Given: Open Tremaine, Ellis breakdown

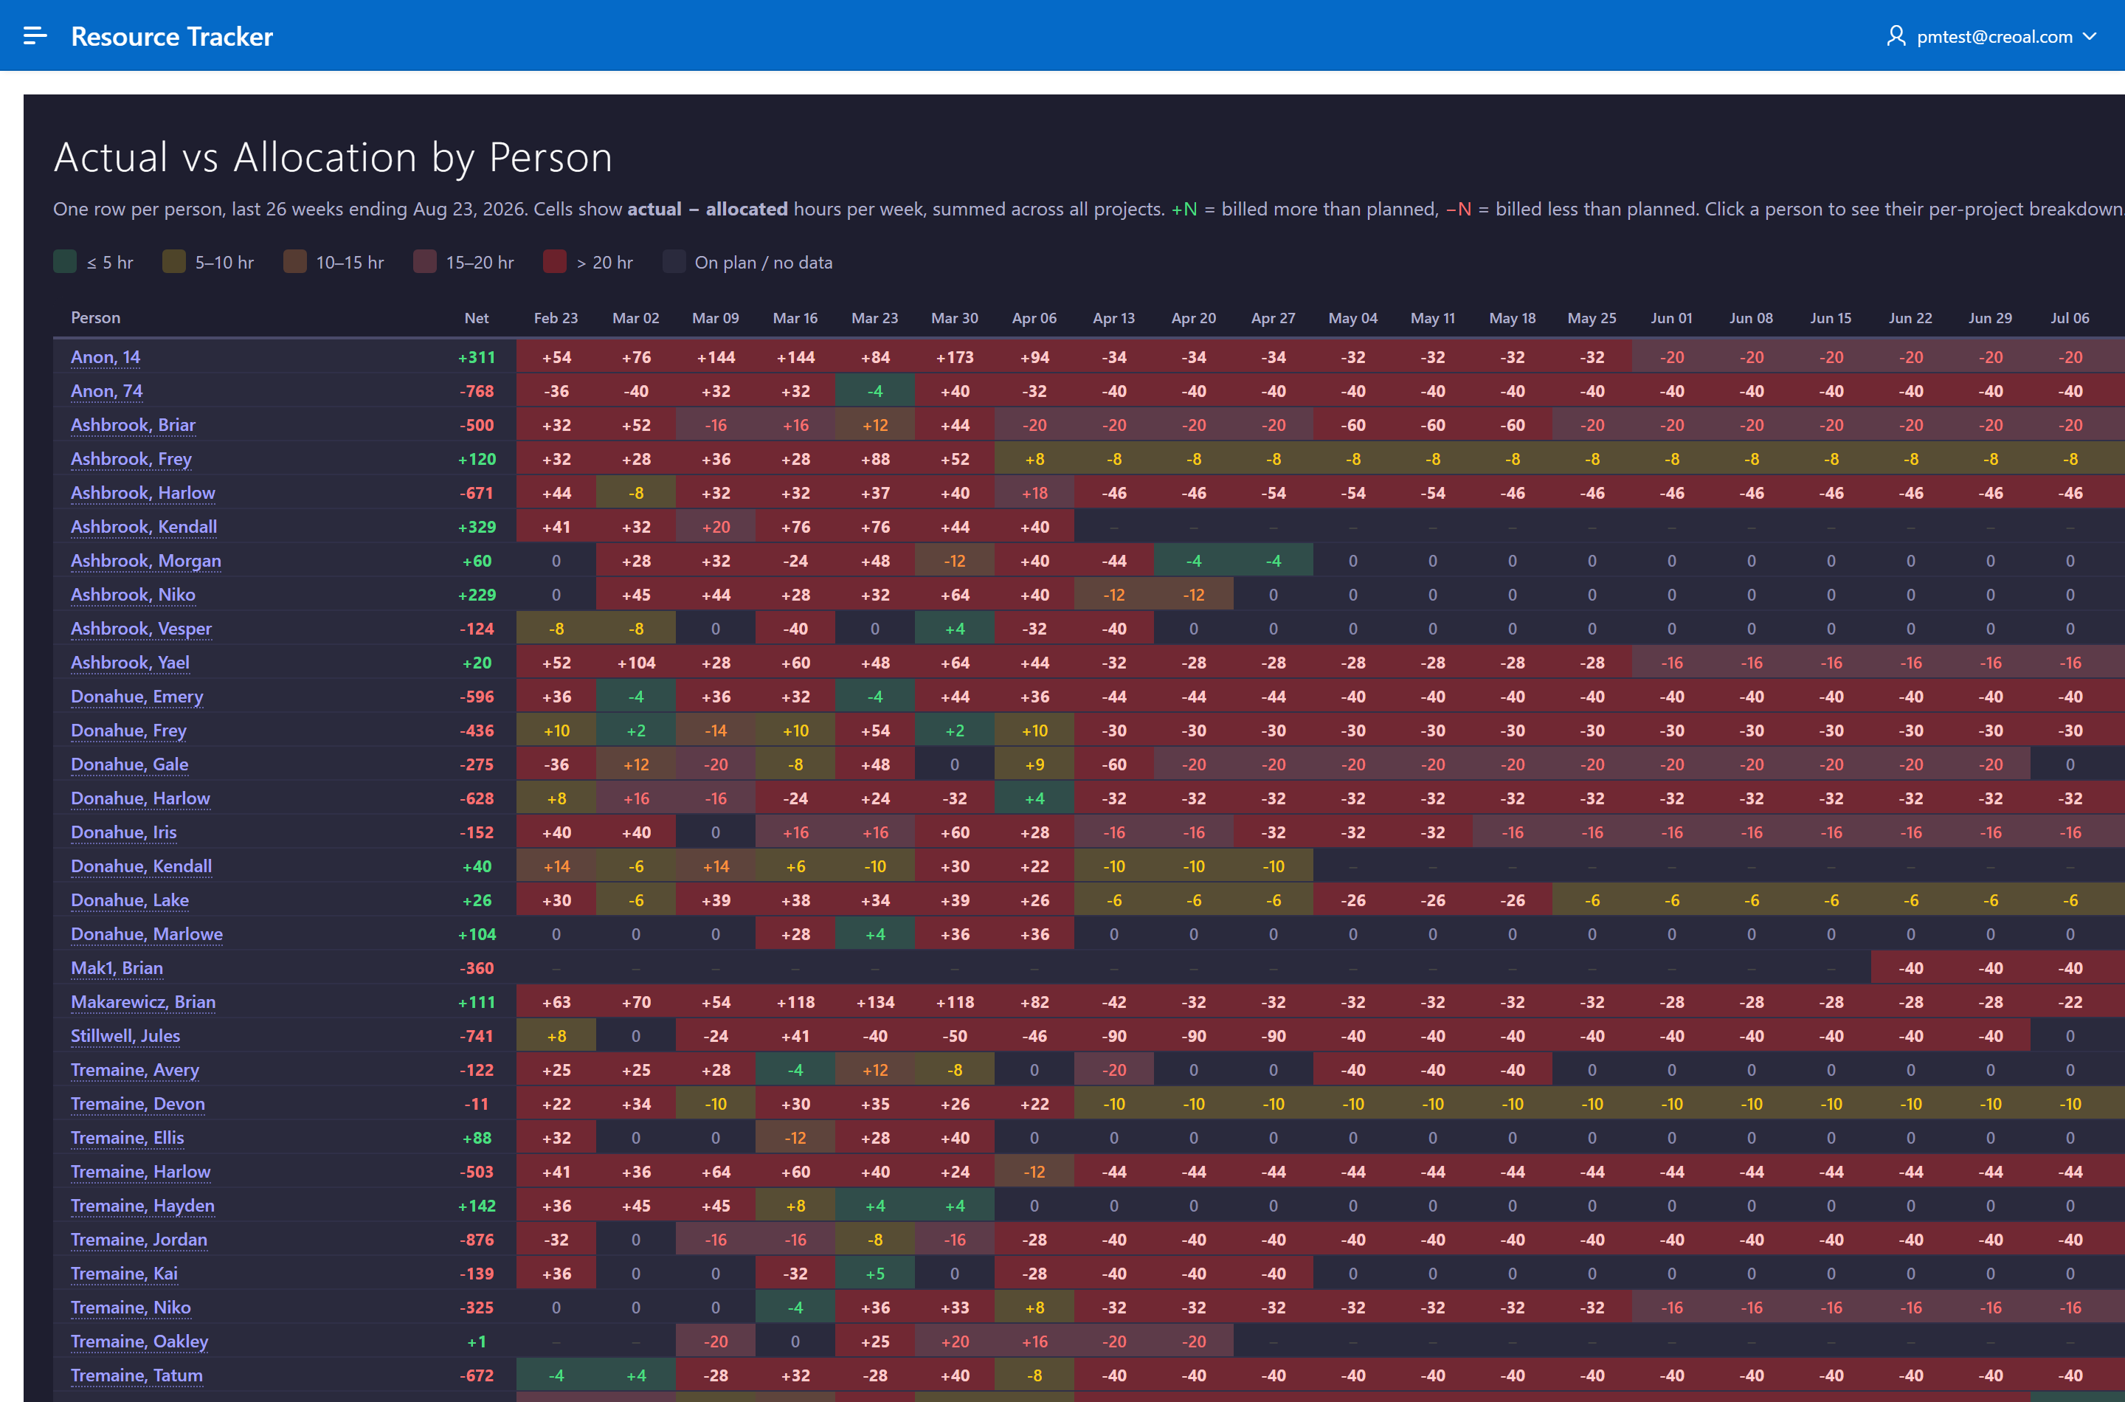Looking at the screenshot, I should point(128,1139).
